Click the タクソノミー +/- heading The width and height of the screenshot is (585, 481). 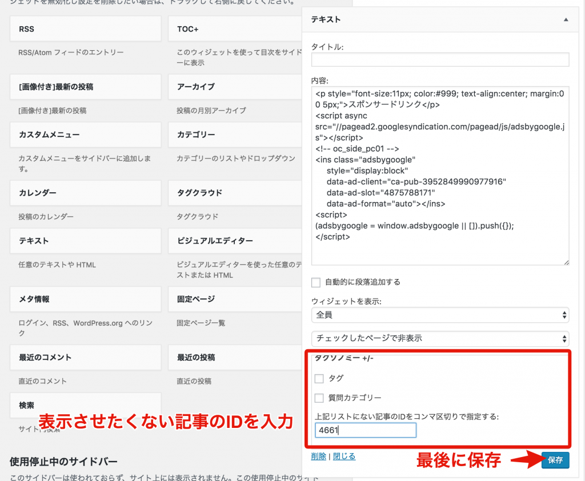point(344,358)
